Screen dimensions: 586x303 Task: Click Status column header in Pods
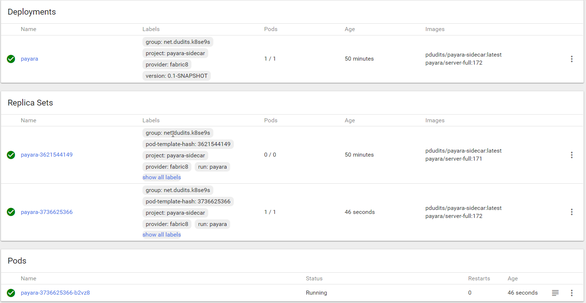tap(314, 279)
